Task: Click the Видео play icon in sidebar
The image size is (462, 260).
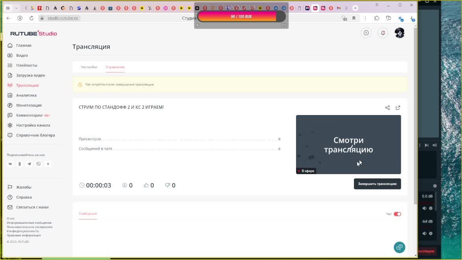Action: click(10, 56)
